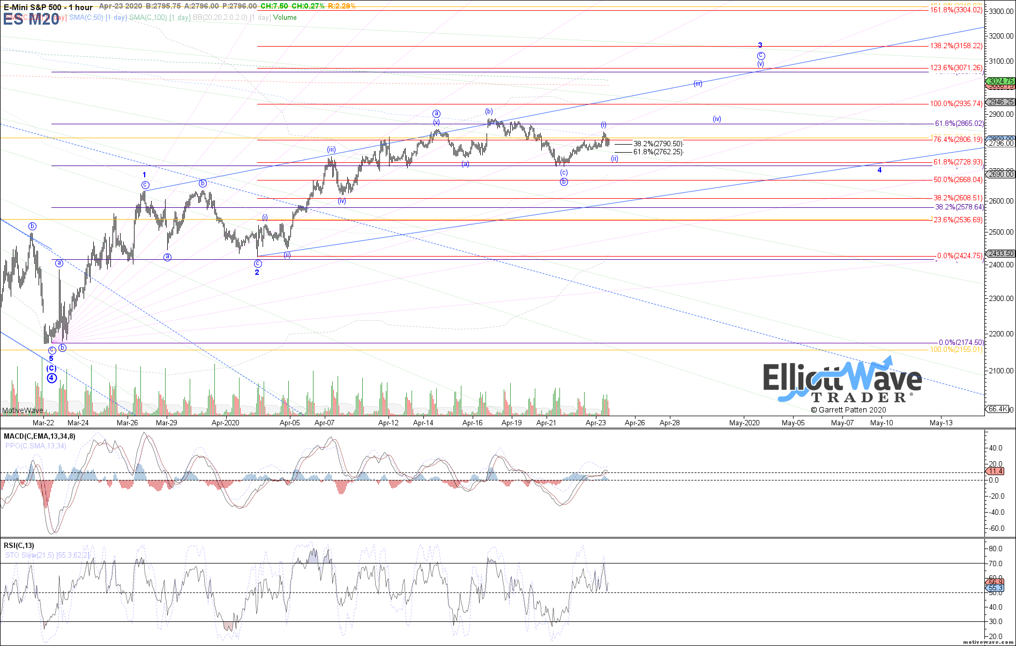
Task: Click the Apr-23 date on time axis
Action: pos(595,423)
